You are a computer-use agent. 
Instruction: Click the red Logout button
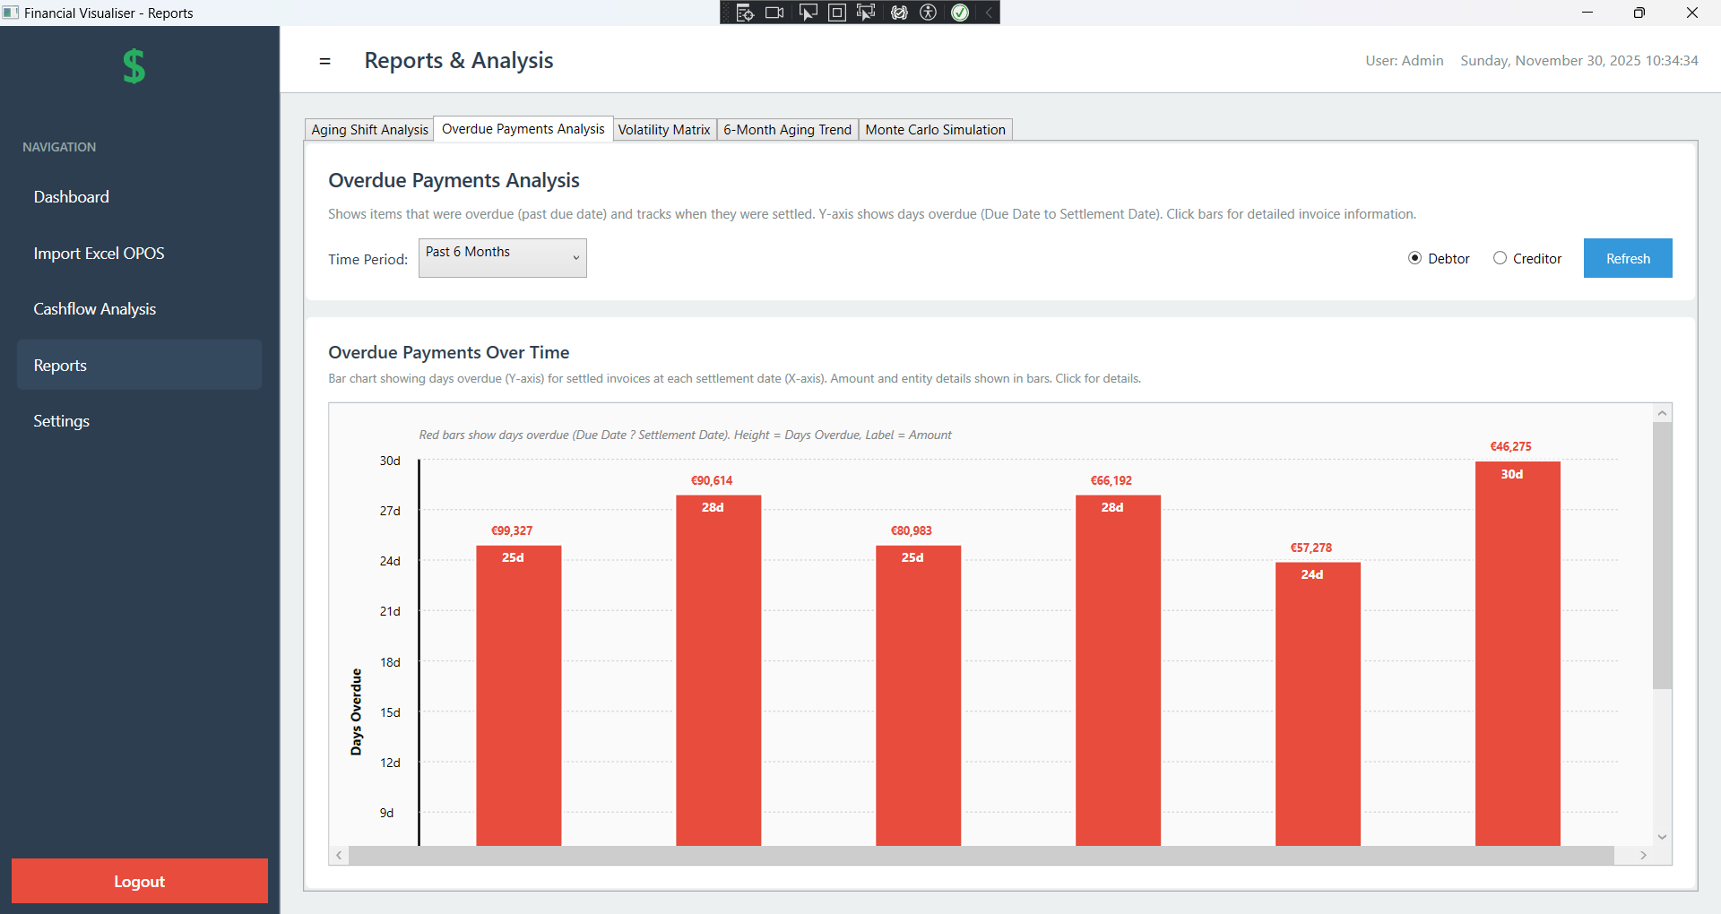click(x=139, y=881)
